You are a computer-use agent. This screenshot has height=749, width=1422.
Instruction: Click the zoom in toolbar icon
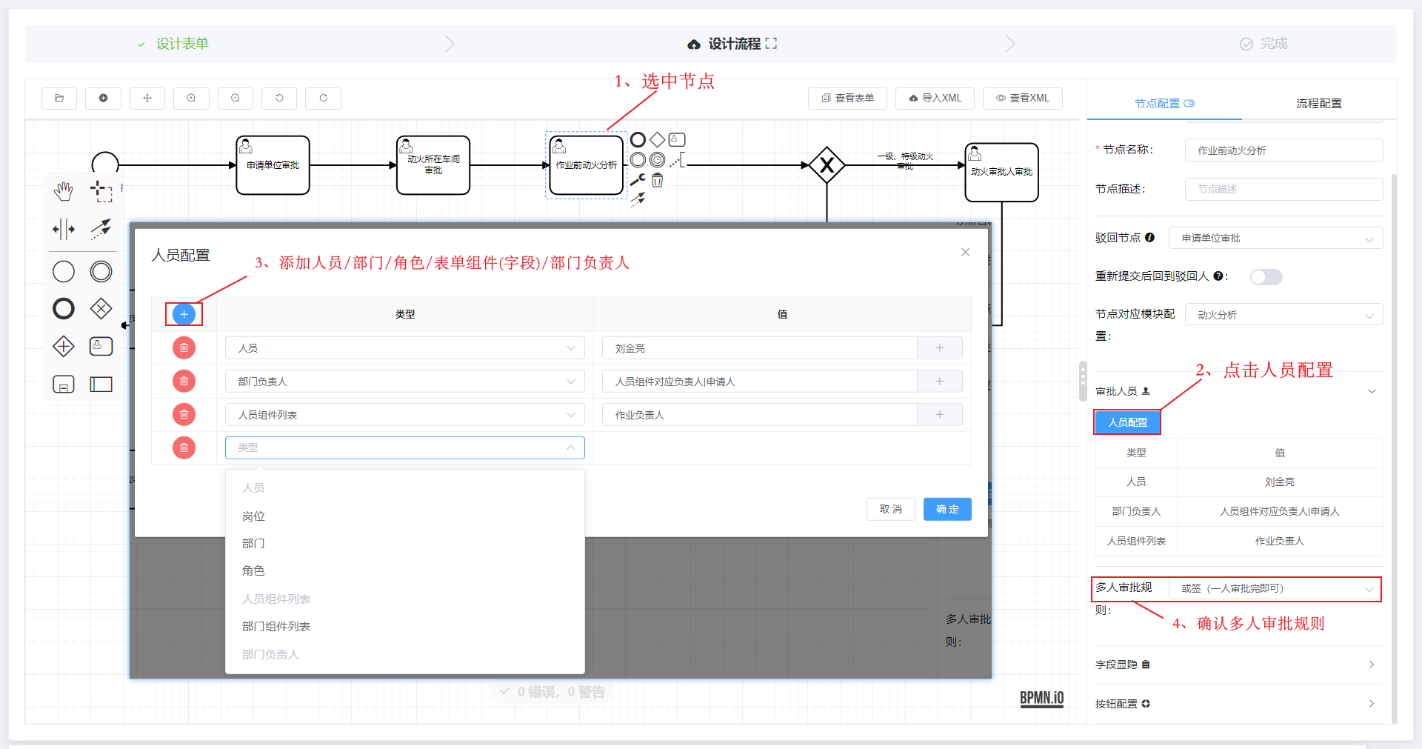tap(191, 98)
